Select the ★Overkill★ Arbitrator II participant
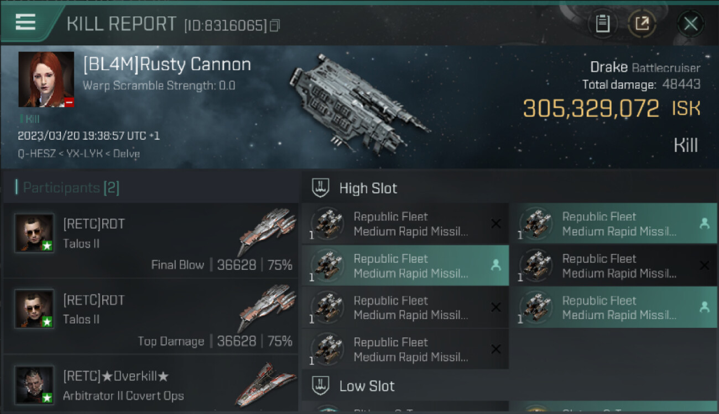This screenshot has height=414, width=719. click(150, 386)
